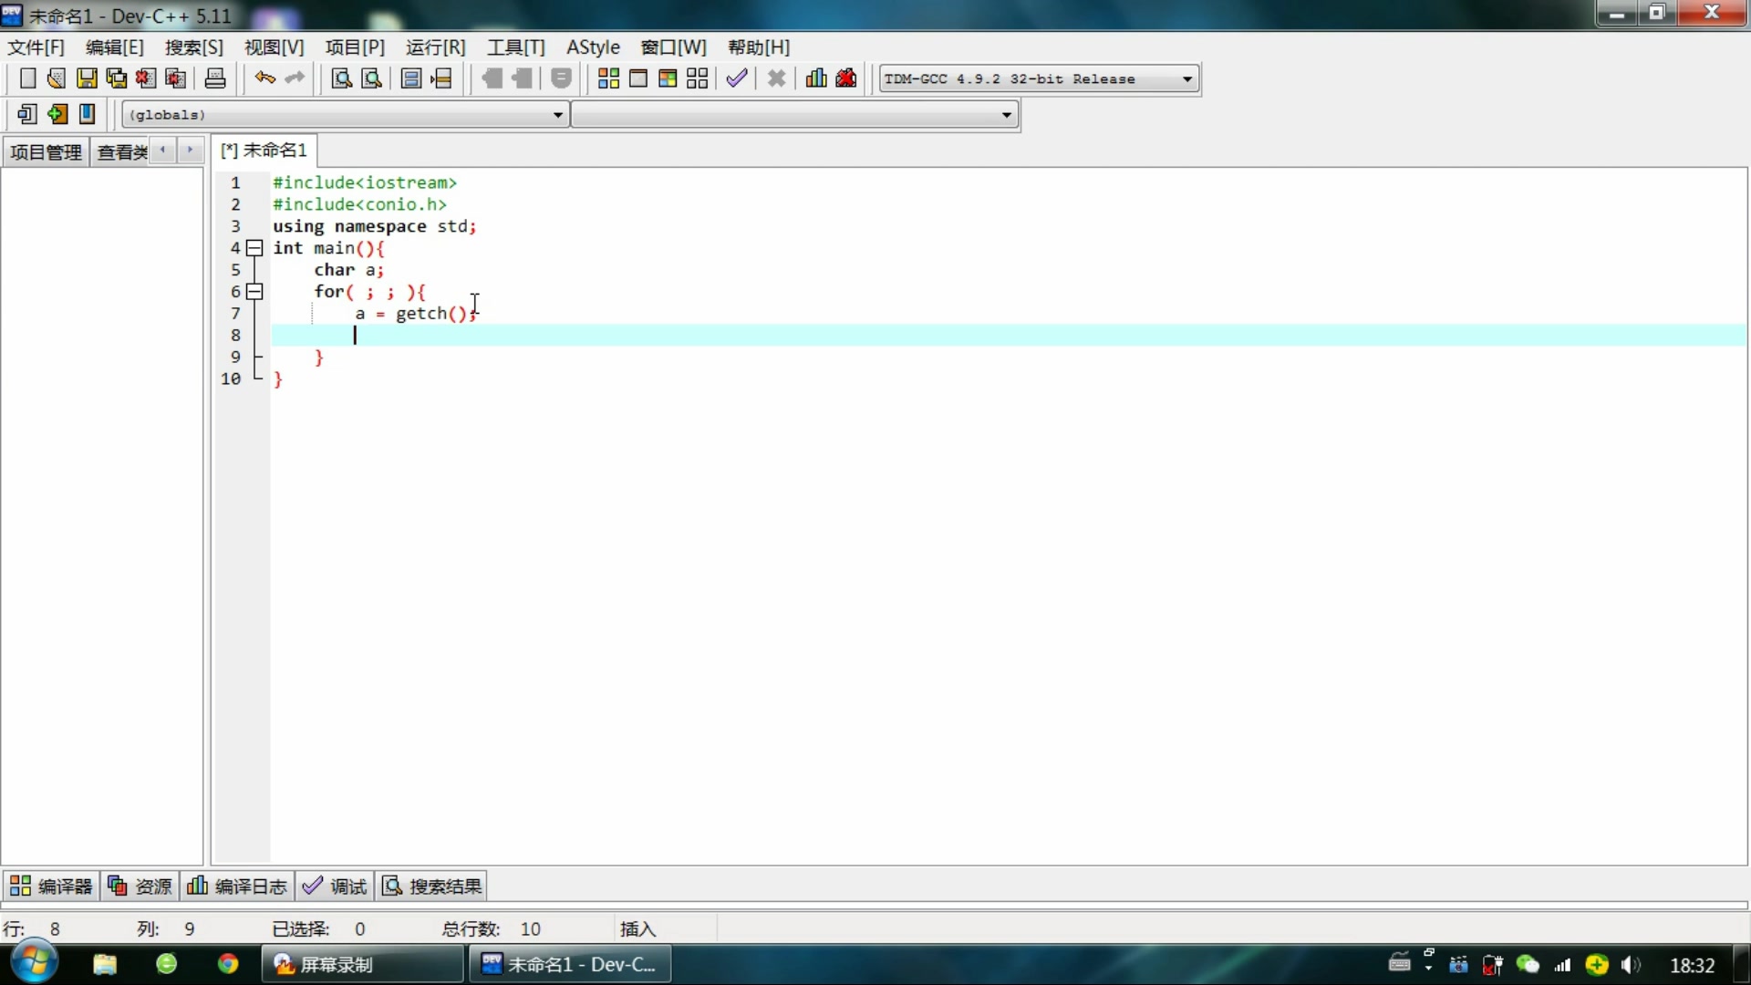Click the Profile analysis bar chart icon

[816, 78]
